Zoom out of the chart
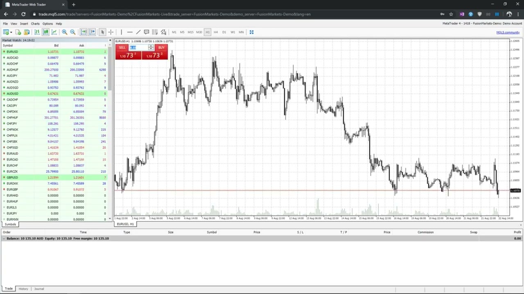This screenshot has height=294, width=524. point(72,32)
